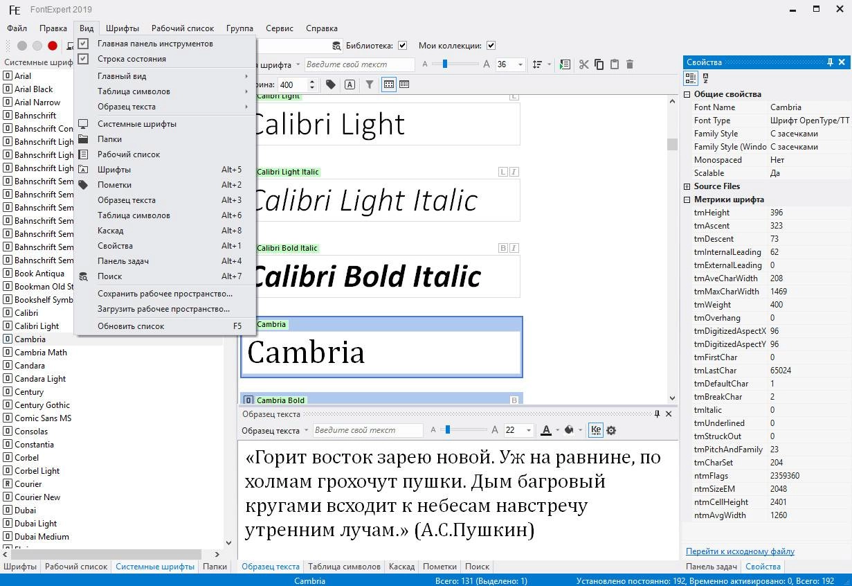Click the font view text input field
This screenshot has height=586, width=852.
[359, 64]
